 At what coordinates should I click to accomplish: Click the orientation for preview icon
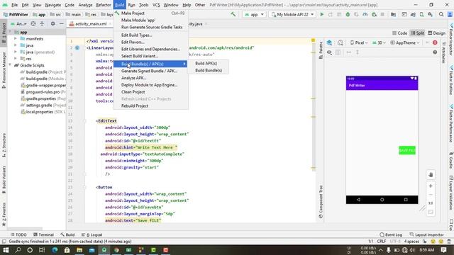tap(340, 42)
